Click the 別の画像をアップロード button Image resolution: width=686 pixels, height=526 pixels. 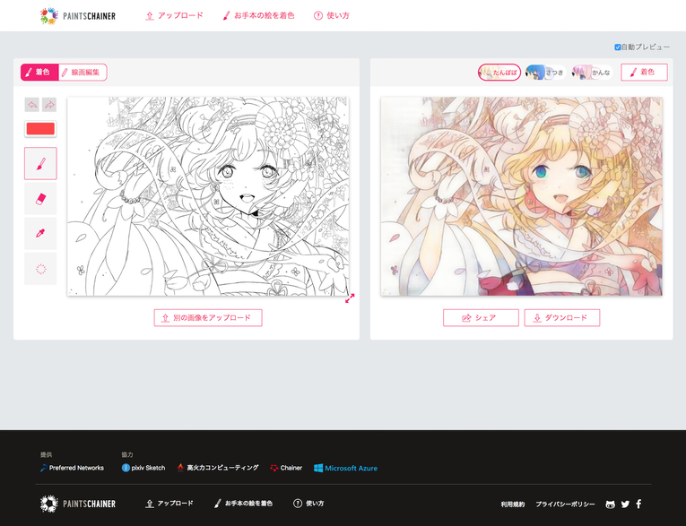tap(208, 318)
